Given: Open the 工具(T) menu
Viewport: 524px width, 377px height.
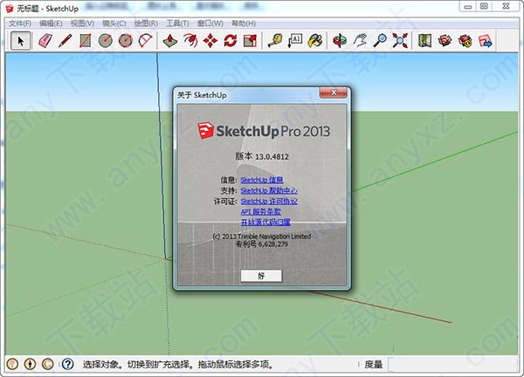Looking at the screenshot, I should click(177, 24).
